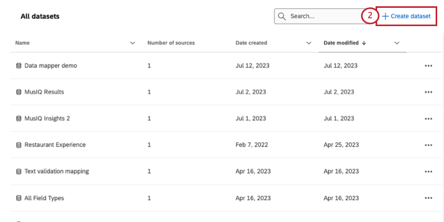Click the Number of sources column header
444x222 pixels.
click(171, 43)
